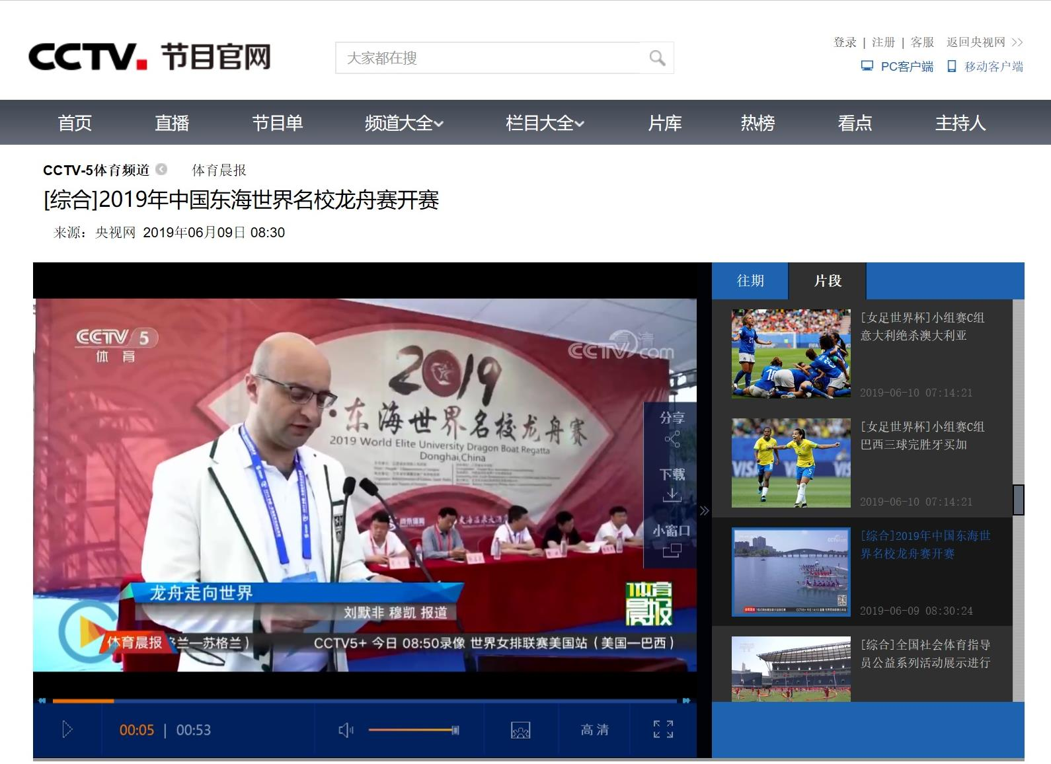This screenshot has height=764, width=1051.
Task: Expand the 栏目大全 dropdown menu
Action: [545, 123]
